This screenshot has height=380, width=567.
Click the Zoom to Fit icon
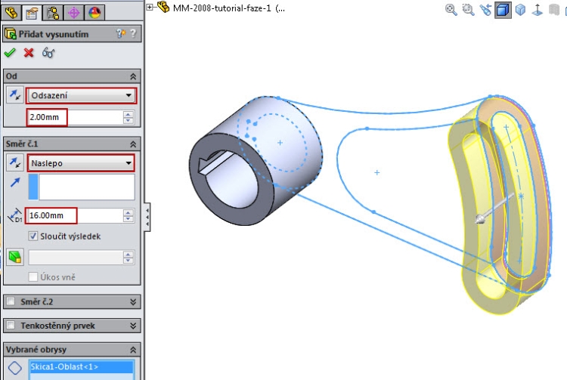pyautogui.click(x=451, y=9)
